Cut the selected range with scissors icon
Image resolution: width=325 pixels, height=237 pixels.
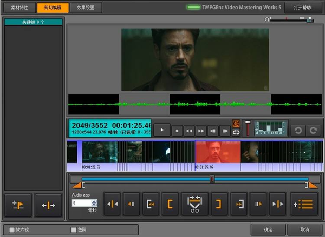click(x=194, y=204)
